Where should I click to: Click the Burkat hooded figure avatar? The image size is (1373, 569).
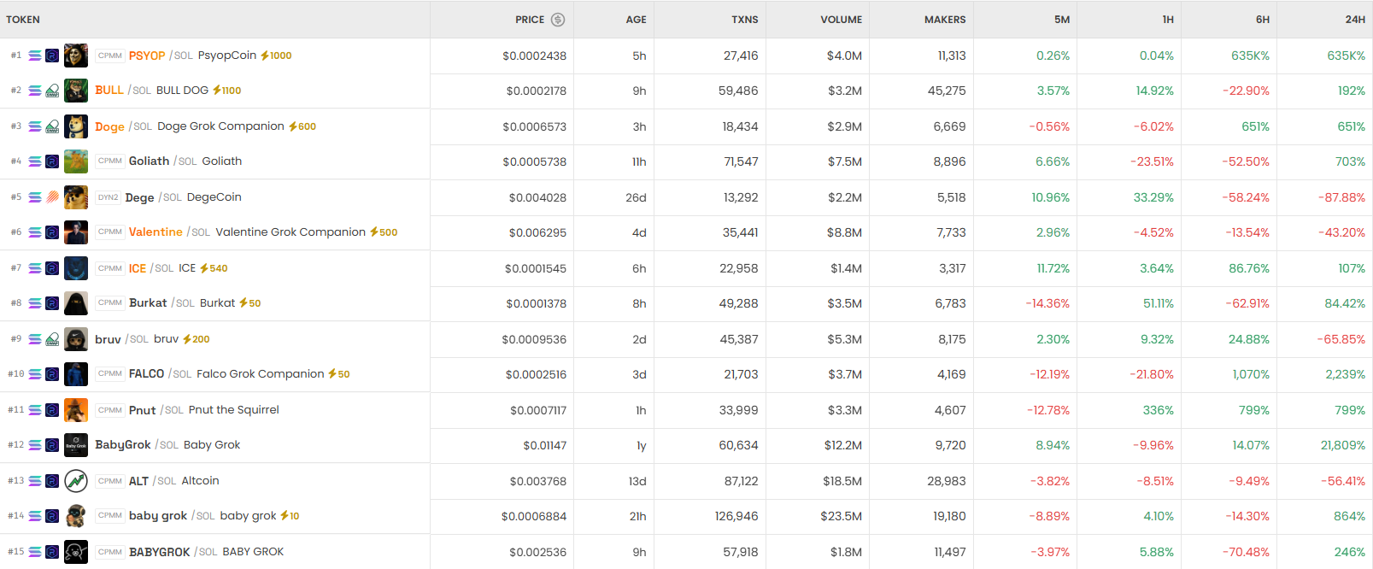pos(76,303)
